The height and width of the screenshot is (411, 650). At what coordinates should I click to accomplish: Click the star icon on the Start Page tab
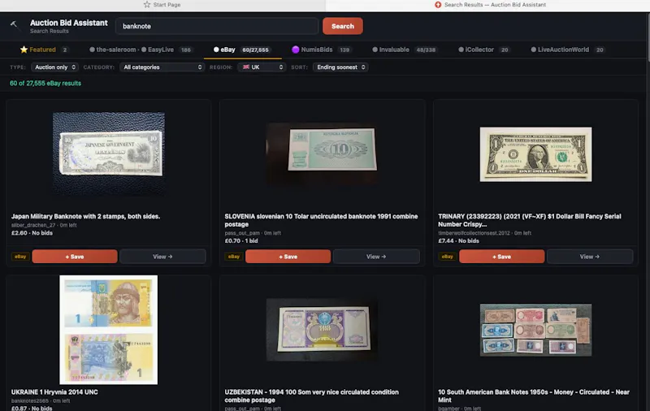tap(147, 5)
